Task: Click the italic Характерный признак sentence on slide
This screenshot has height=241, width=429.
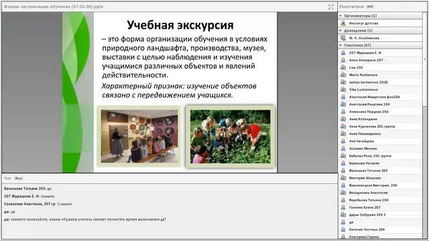Action: pos(179,90)
